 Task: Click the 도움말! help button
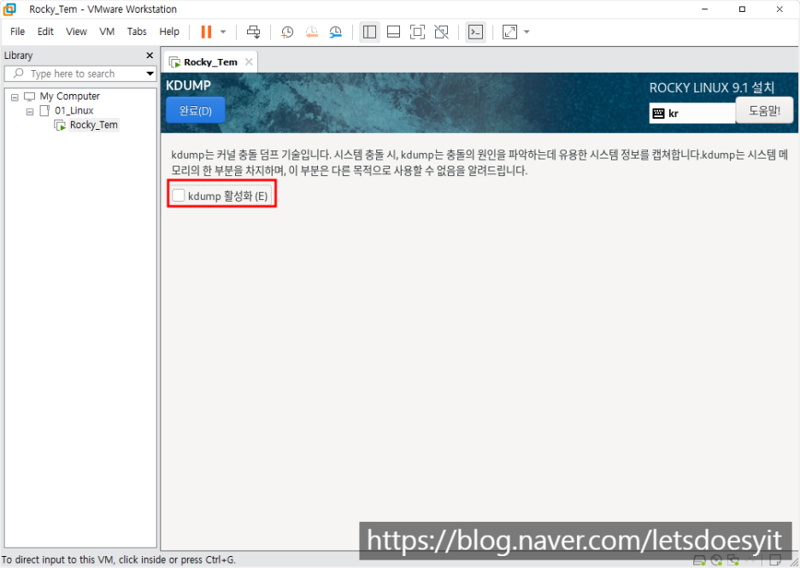[x=764, y=110]
